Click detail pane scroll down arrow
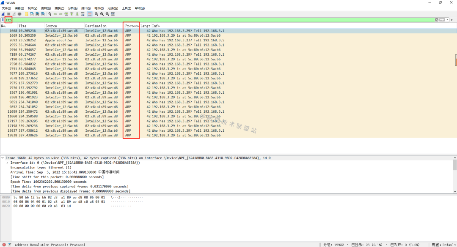 455,191
